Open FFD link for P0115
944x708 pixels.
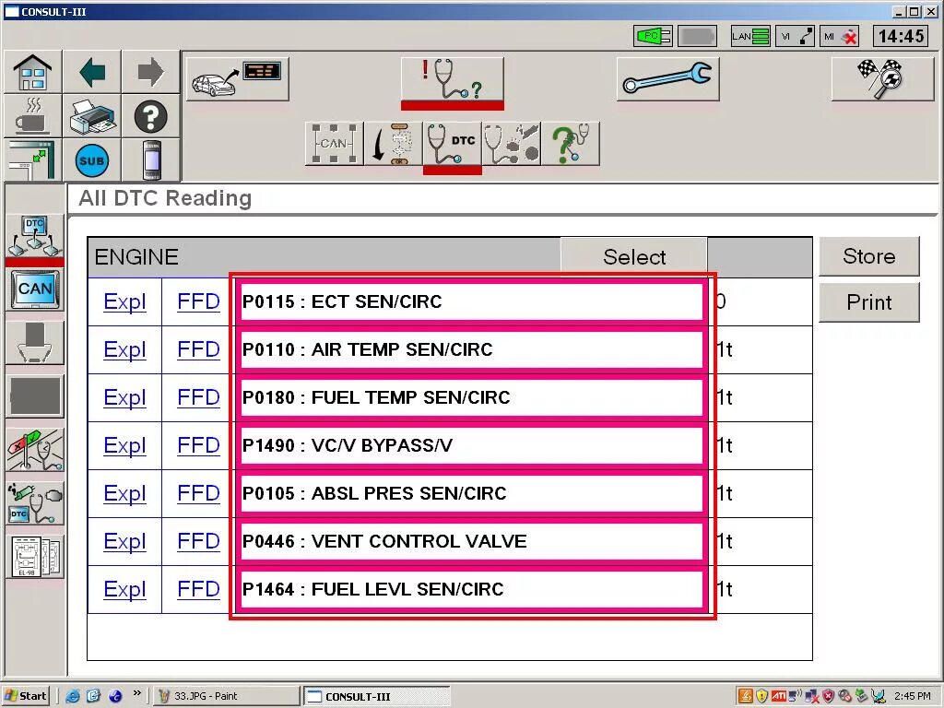(198, 301)
